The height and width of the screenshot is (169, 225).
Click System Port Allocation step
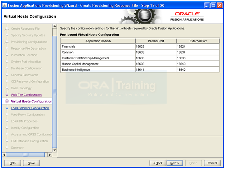[26, 62]
